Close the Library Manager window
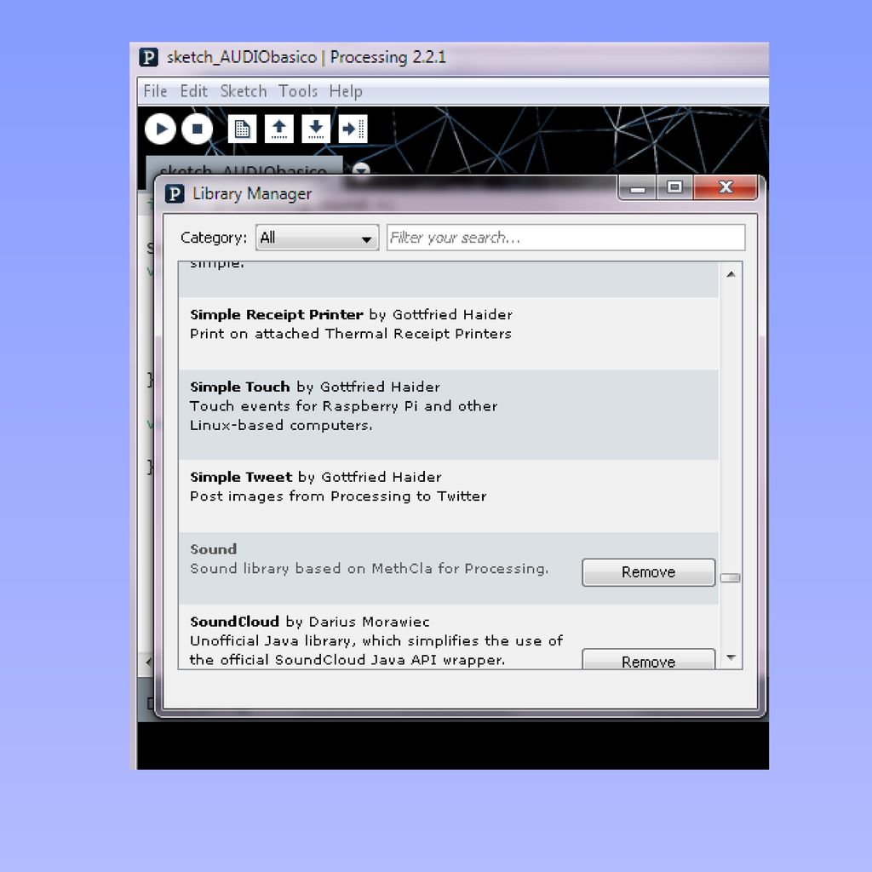 [726, 187]
